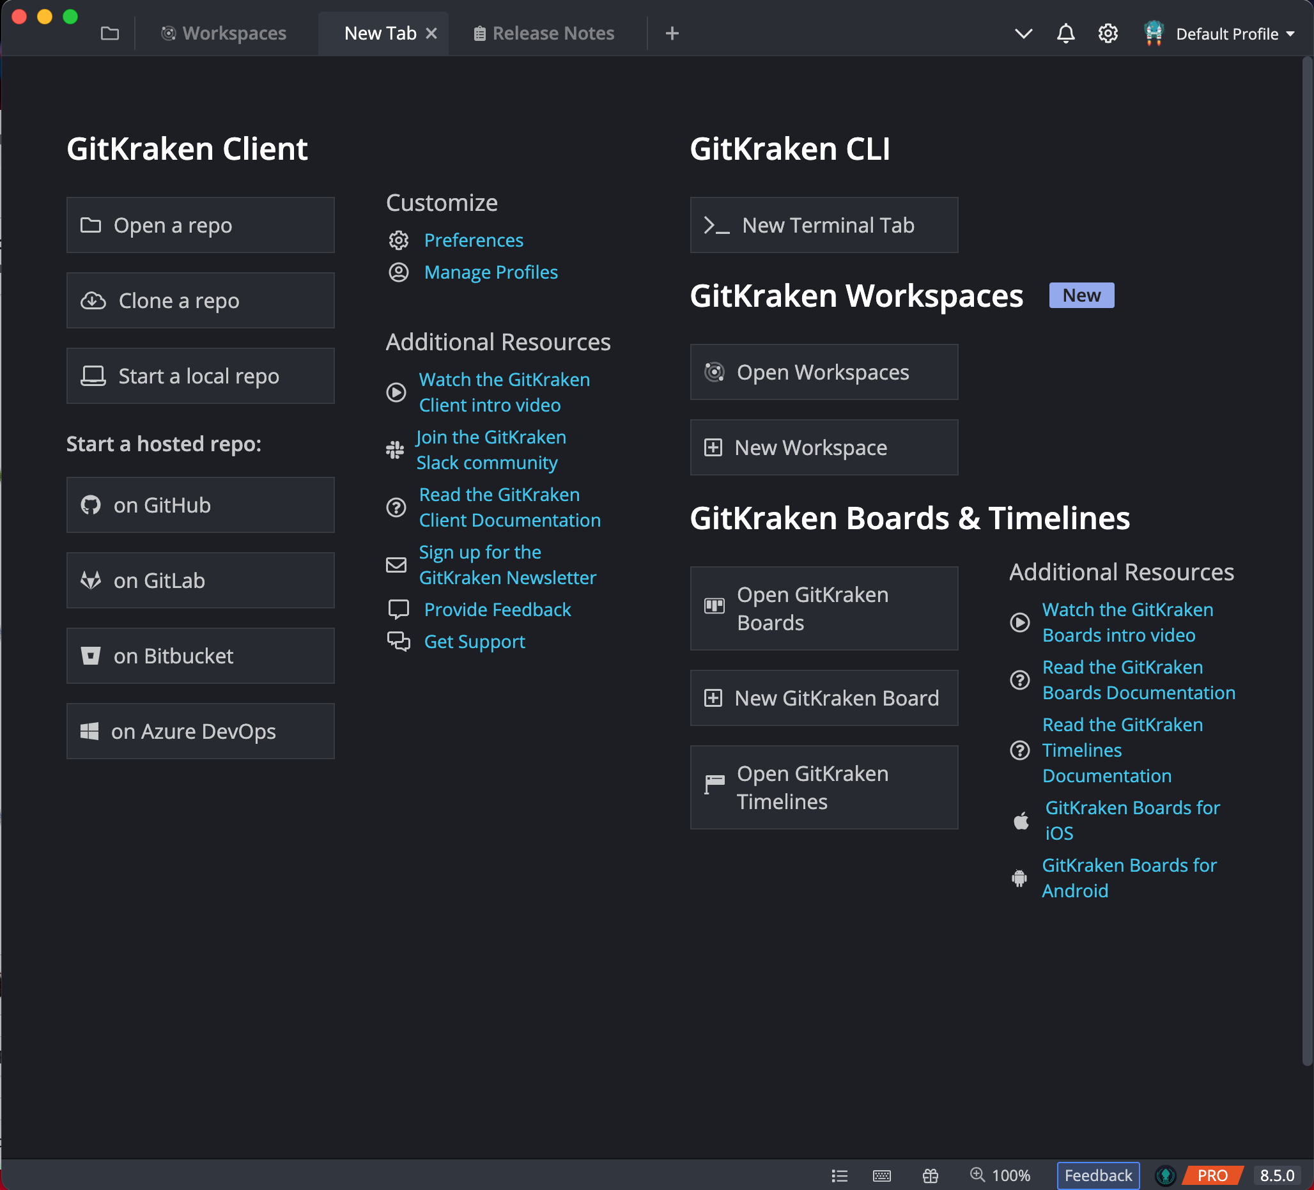This screenshot has height=1190, width=1314.
Task: Click the vertical scrollbar on the right
Action: click(1307, 560)
